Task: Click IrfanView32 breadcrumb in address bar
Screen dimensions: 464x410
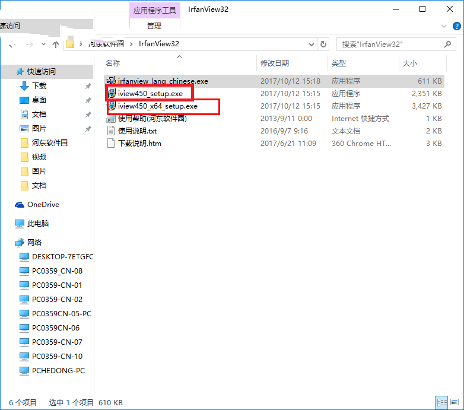Action: tap(159, 44)
